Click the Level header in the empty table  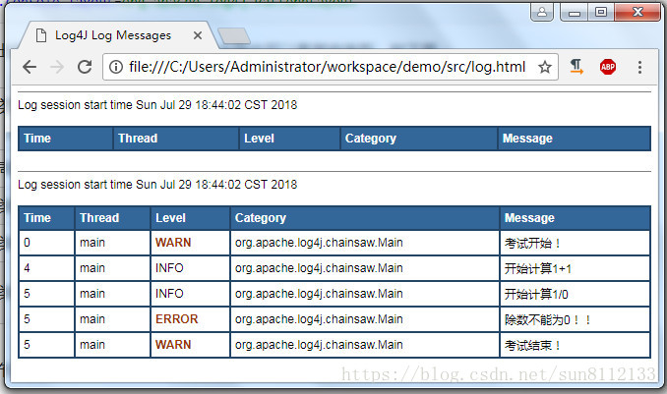(289, 139)
